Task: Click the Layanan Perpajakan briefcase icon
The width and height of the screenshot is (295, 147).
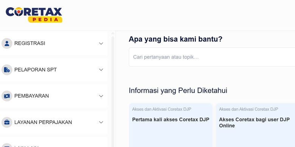Action: [x=7, y=122]
